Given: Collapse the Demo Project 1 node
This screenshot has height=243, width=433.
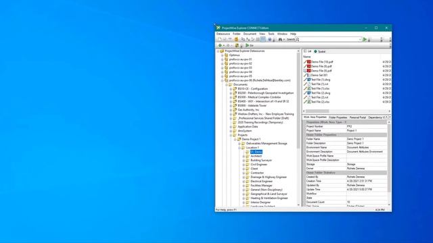Looking at the screenshot, I should (235, 139).
